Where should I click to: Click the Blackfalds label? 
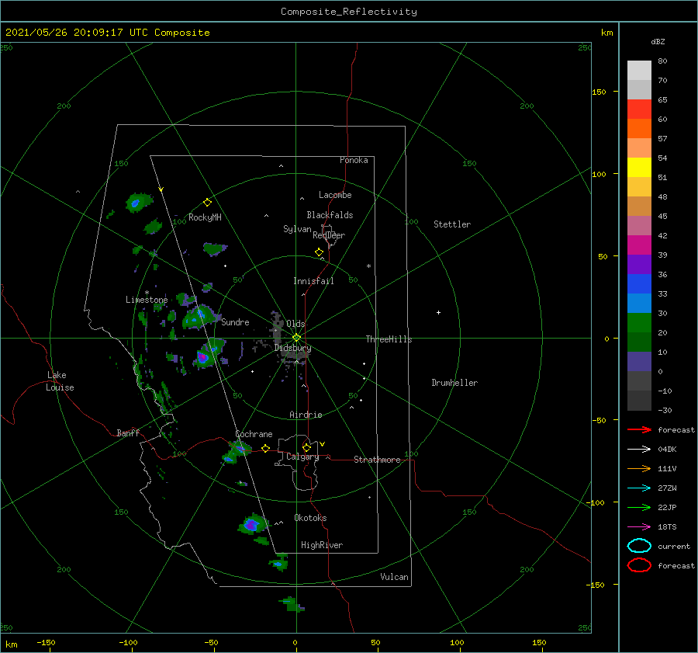tap(330, 215)
